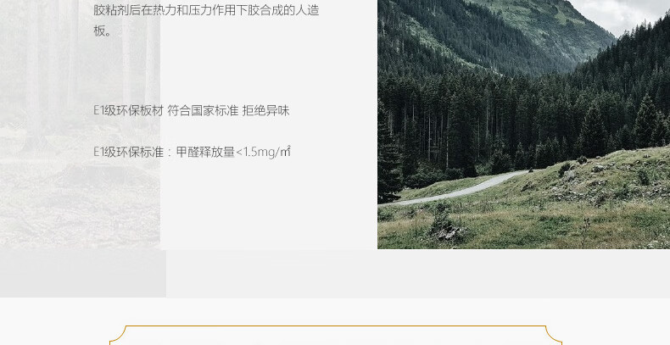Click the mountain forest landscape photo
670x345 pixels.
(523, 125)
